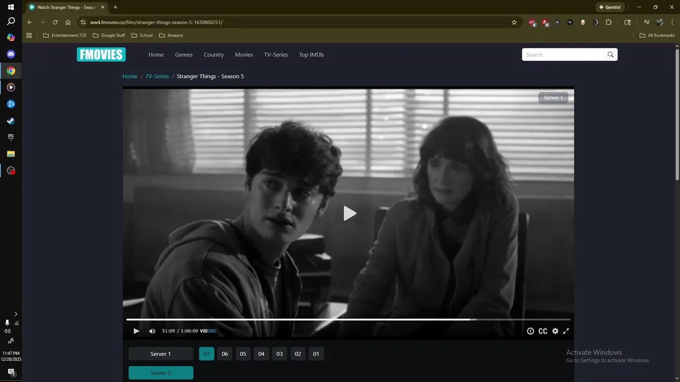Click the search magnifier icon on site

point(611,55)
